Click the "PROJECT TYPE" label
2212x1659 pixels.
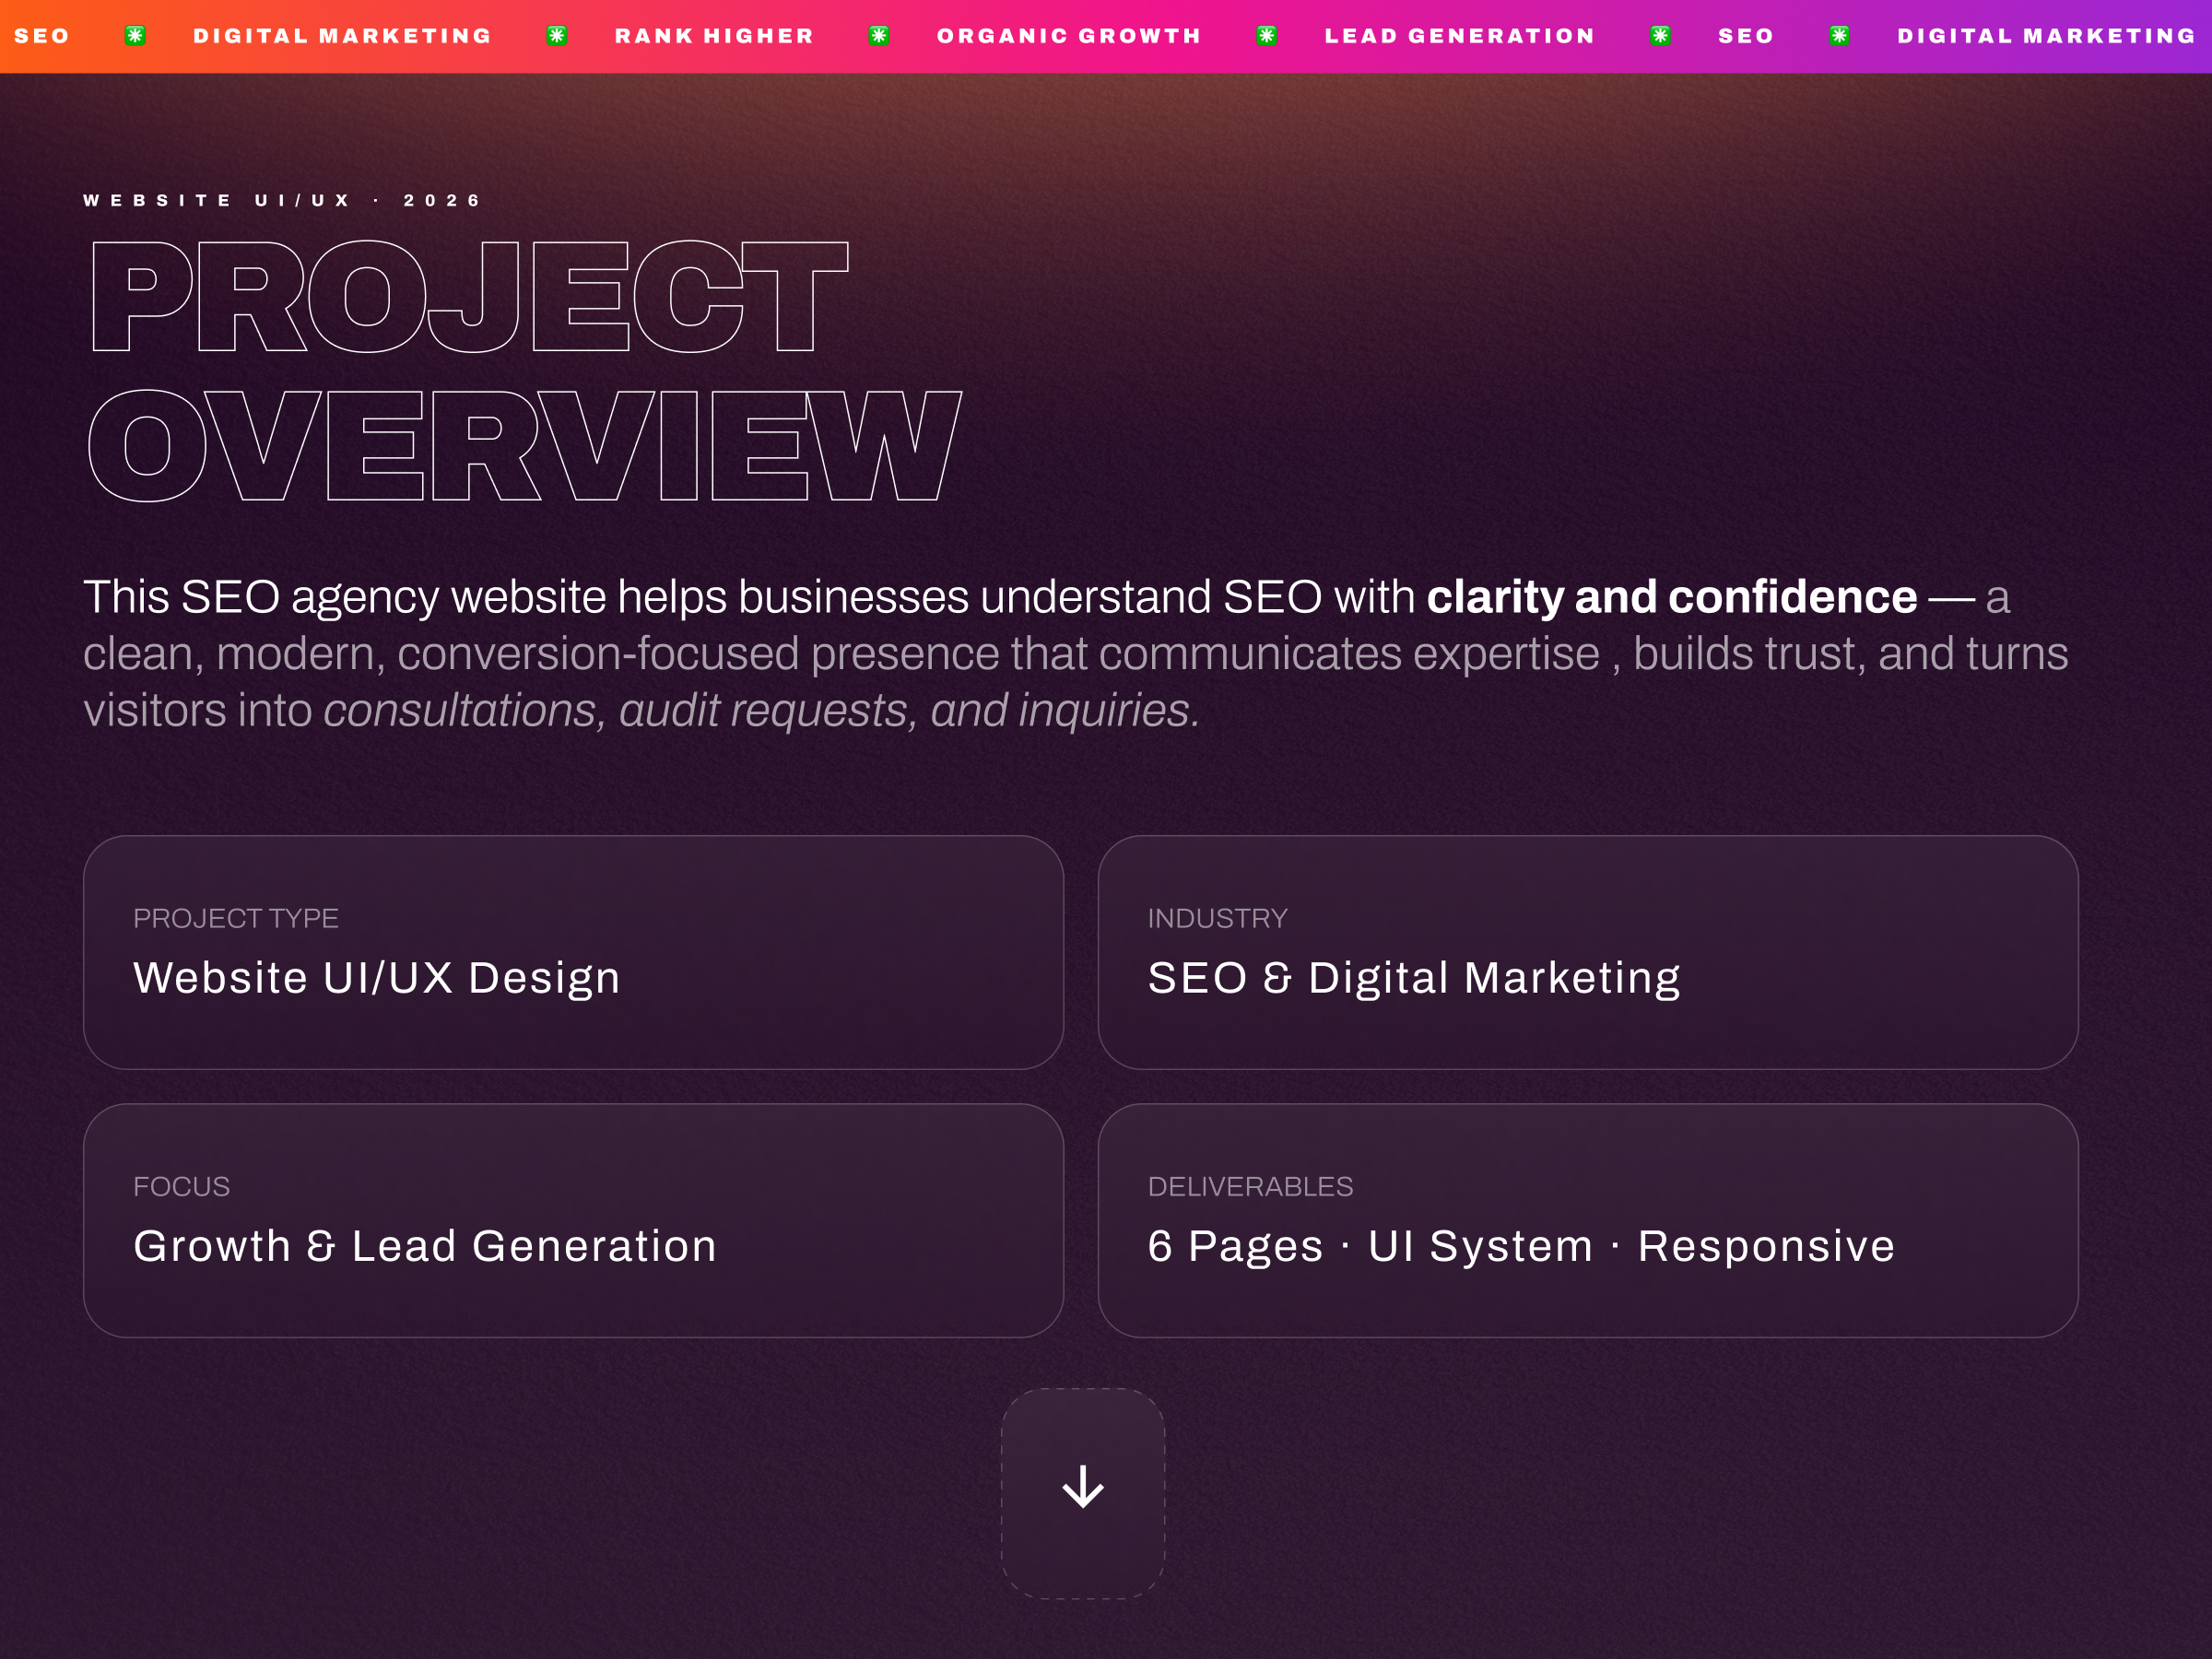pyautogui.click(x=236, y=918)
